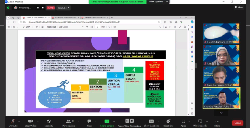Expand chat options arrow beside Chat
The width and height of the screenshot is (250, 128).
96,121
